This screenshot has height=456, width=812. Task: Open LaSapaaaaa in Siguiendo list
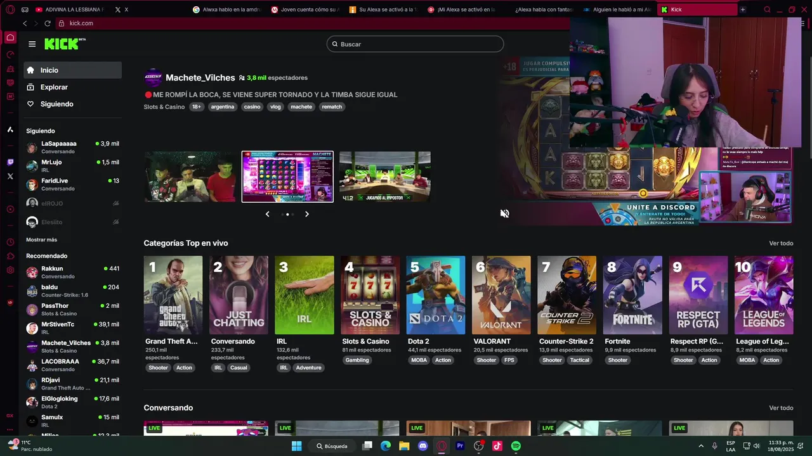[72, 148]
